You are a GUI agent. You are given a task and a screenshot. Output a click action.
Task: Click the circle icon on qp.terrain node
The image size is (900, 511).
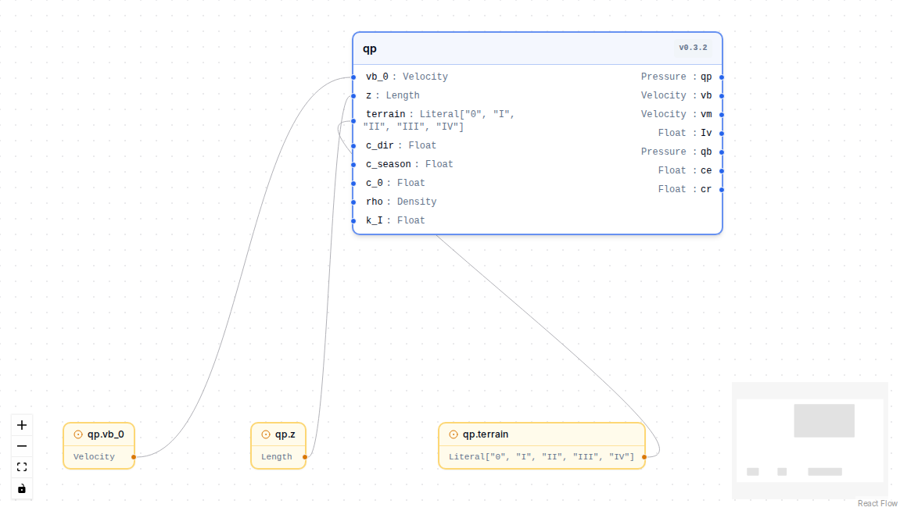click(454, 434)
